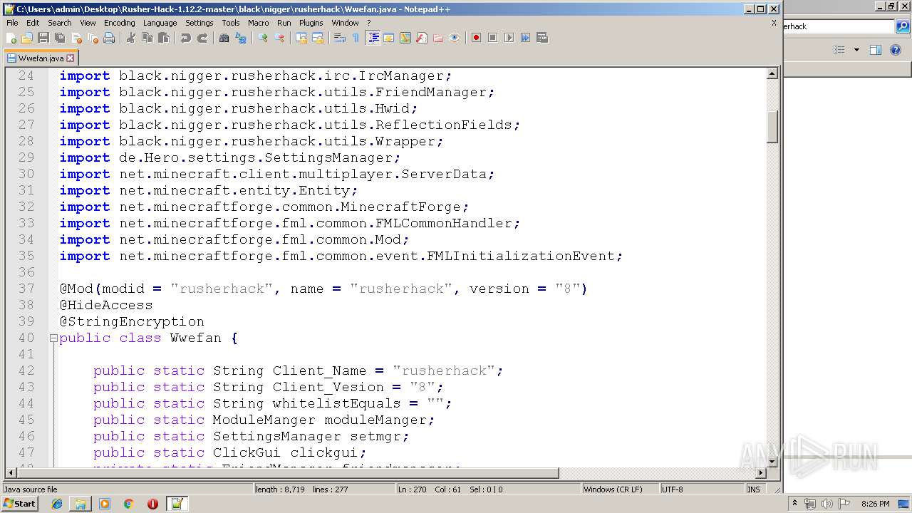Select the Wwefan.java tab
912x513 pixels.
[x=41, y=58]
